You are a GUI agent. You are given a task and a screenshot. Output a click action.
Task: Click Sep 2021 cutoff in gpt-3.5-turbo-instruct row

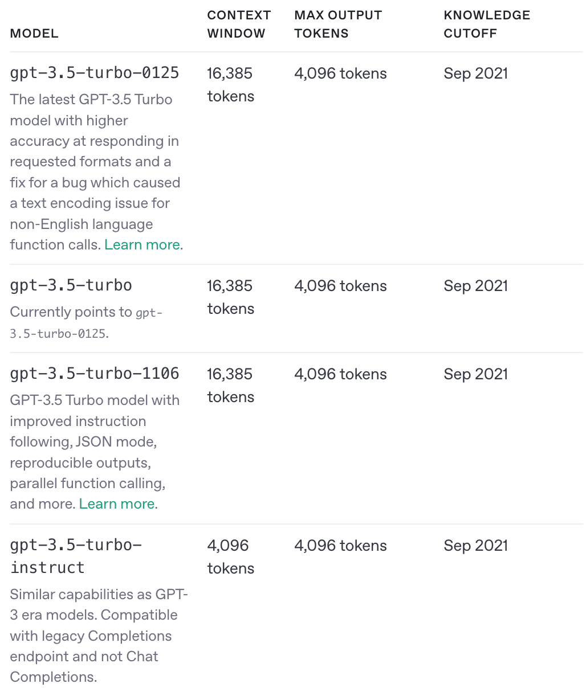pos(475,546)
